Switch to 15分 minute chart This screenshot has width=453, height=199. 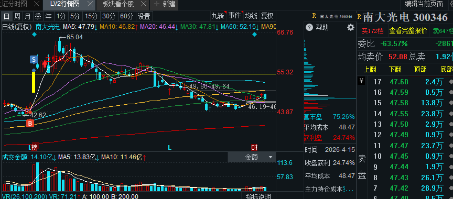[91, 16]
